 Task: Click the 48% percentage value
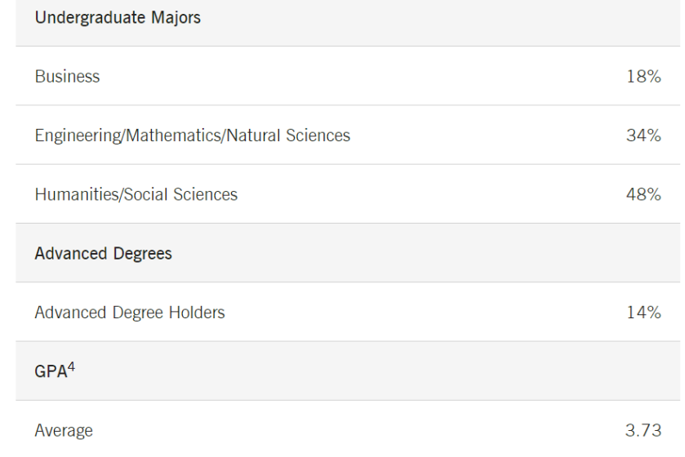coord(643,194)
